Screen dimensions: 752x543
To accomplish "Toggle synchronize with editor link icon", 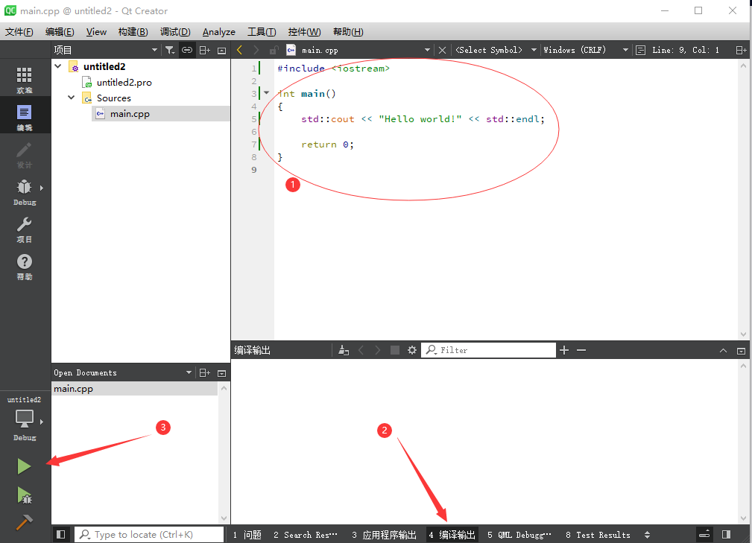I will pyautogui.click(x=187, y=50).
